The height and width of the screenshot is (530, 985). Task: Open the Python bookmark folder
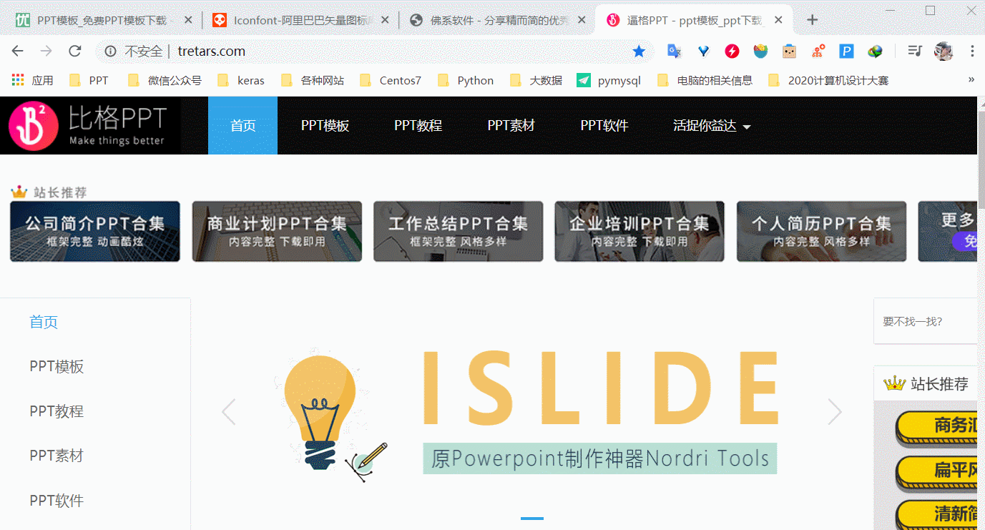[466, 80]
